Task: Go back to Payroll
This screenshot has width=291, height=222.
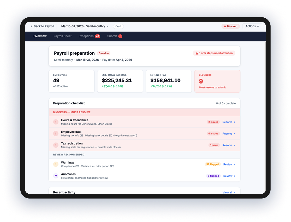Action: point(42,26)
